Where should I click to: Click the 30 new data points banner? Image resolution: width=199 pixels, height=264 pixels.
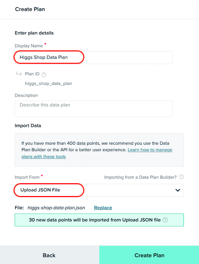[x=99, y=220]
